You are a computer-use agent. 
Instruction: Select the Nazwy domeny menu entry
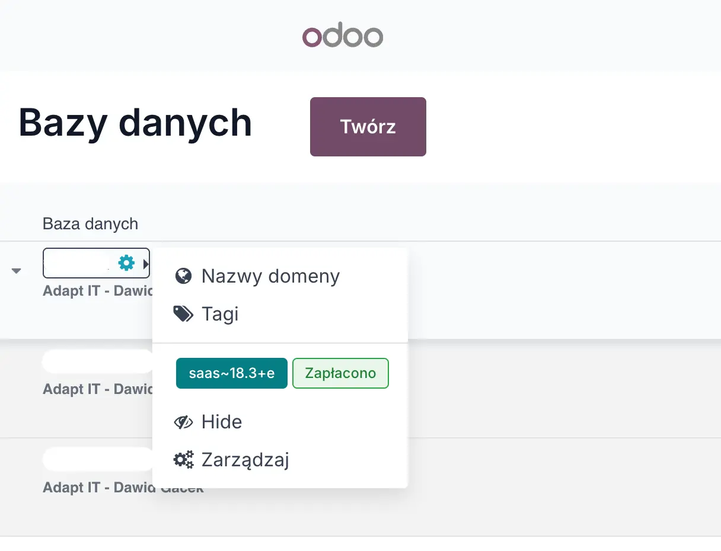pos(270,276)
